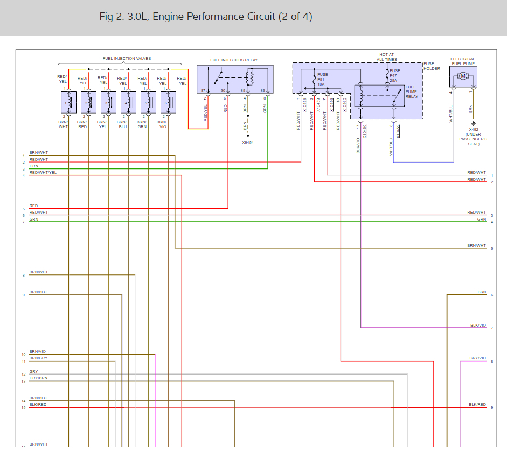507x459 pixels.
Task: Click the BRN/WHT wire label on line 1
Action: pos(39,153)
